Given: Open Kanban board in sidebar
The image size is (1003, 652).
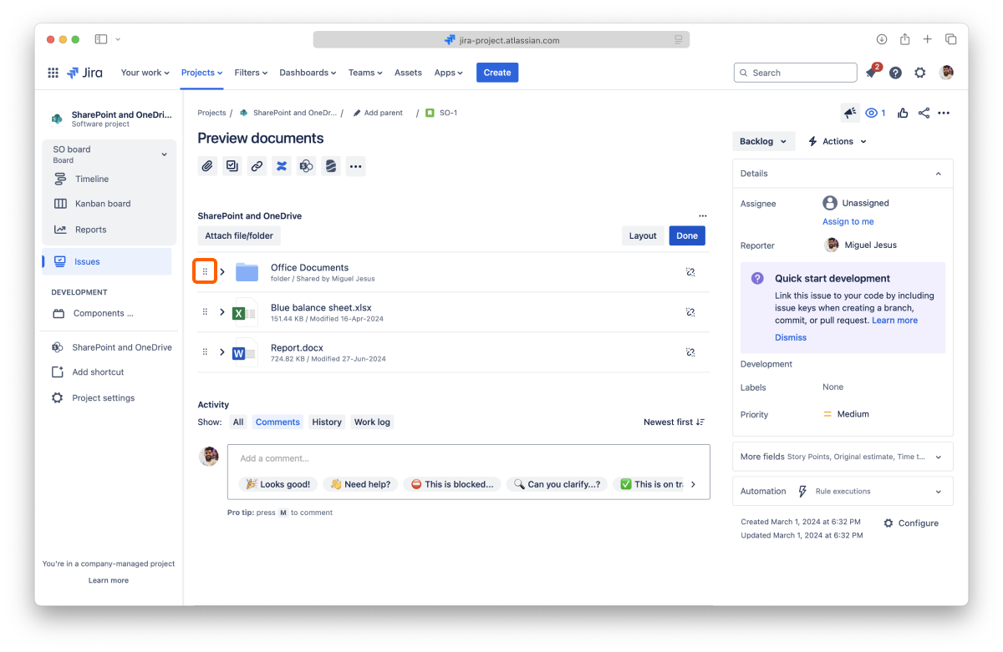Looking at the screenshot, I should coord(102,204).
